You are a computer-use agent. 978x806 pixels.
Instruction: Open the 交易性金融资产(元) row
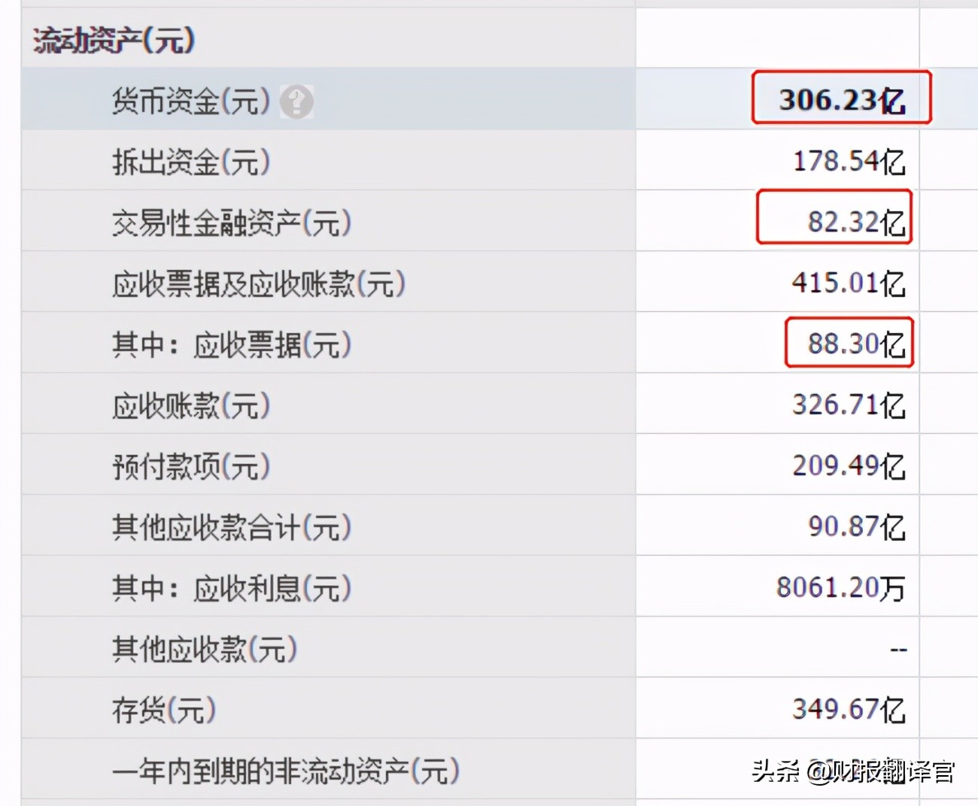click(x=231, y=223)
